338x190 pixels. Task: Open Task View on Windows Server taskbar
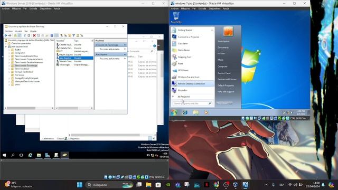point(21,155)
